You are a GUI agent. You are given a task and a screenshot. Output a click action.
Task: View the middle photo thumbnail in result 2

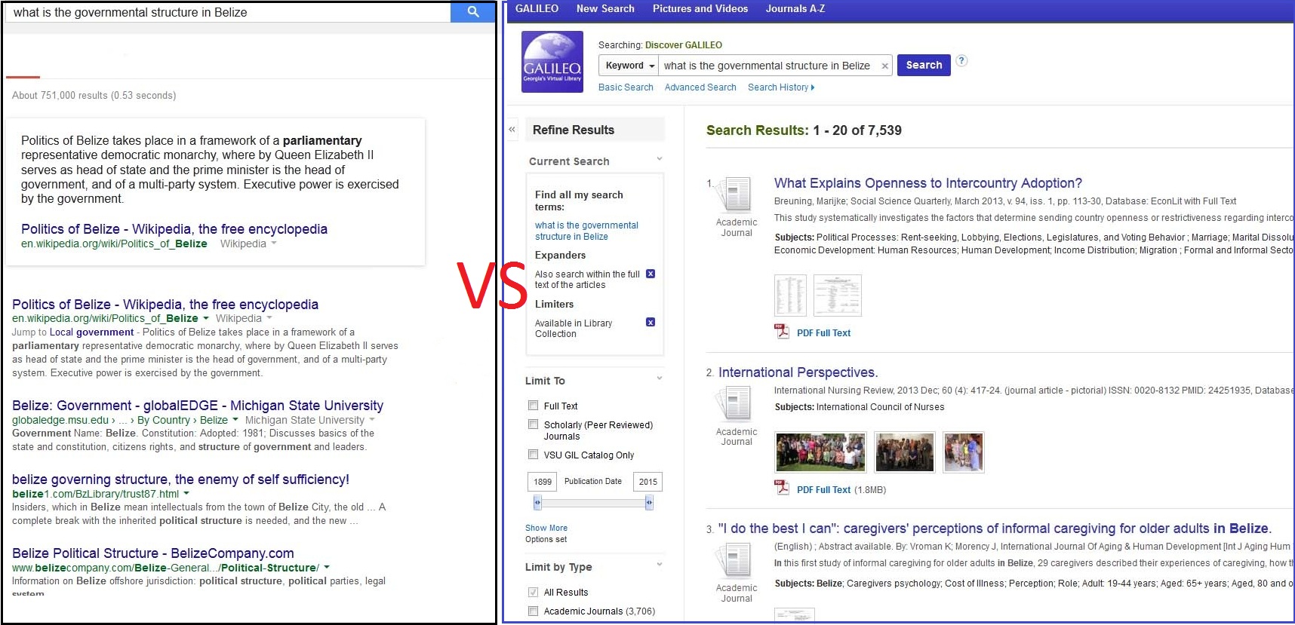[x=905, y=452]
